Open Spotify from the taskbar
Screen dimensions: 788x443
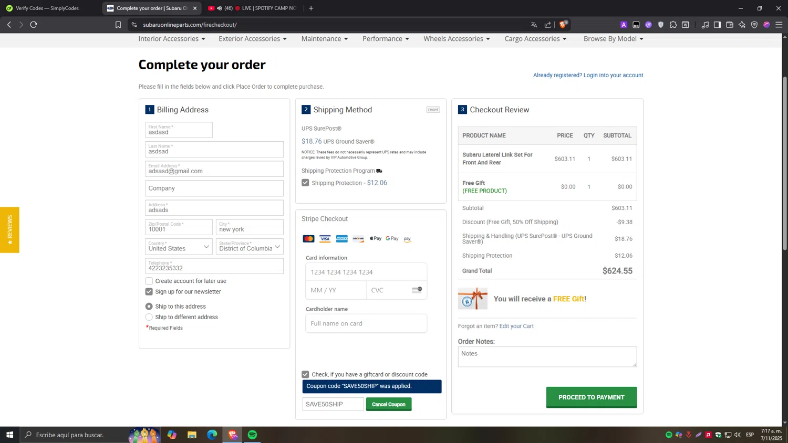[x=253, y=435]
